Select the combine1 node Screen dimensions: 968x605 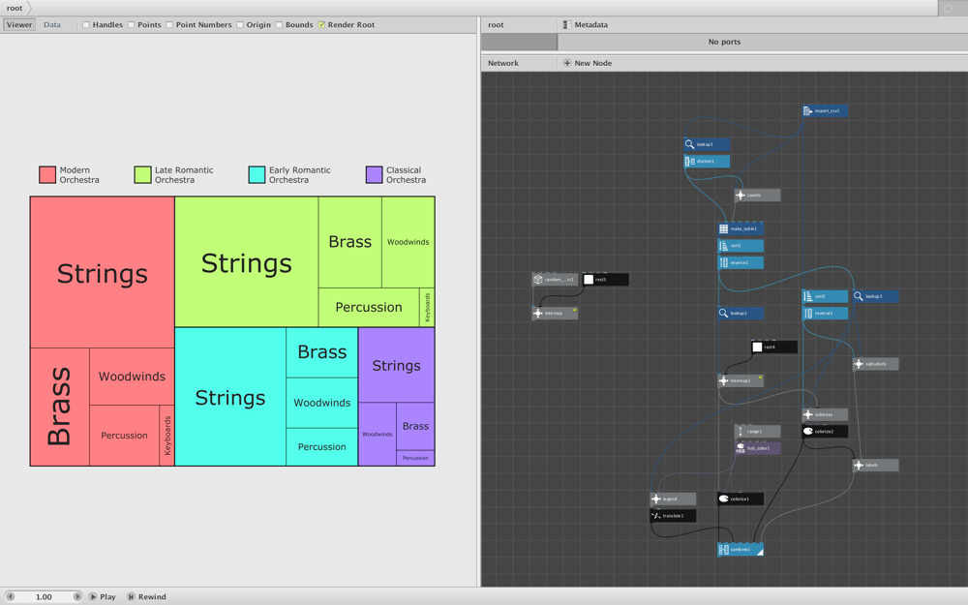[x=741, y=550]
